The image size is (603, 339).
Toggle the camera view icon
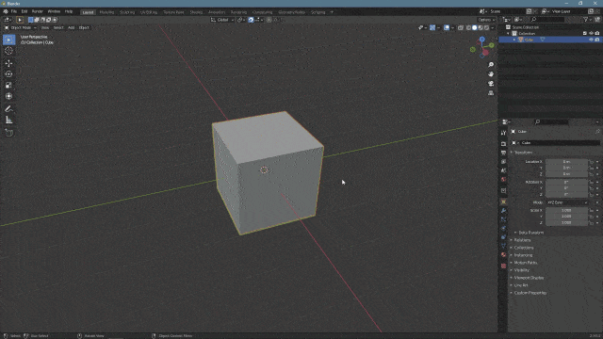pyautogui.click(x=491, y=84)
